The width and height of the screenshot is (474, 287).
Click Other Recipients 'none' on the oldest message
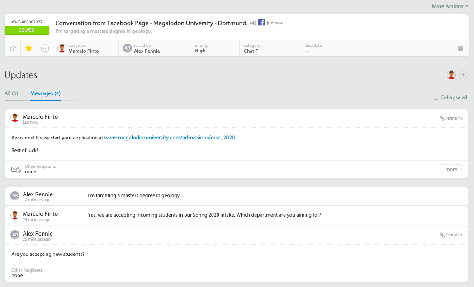17,276
